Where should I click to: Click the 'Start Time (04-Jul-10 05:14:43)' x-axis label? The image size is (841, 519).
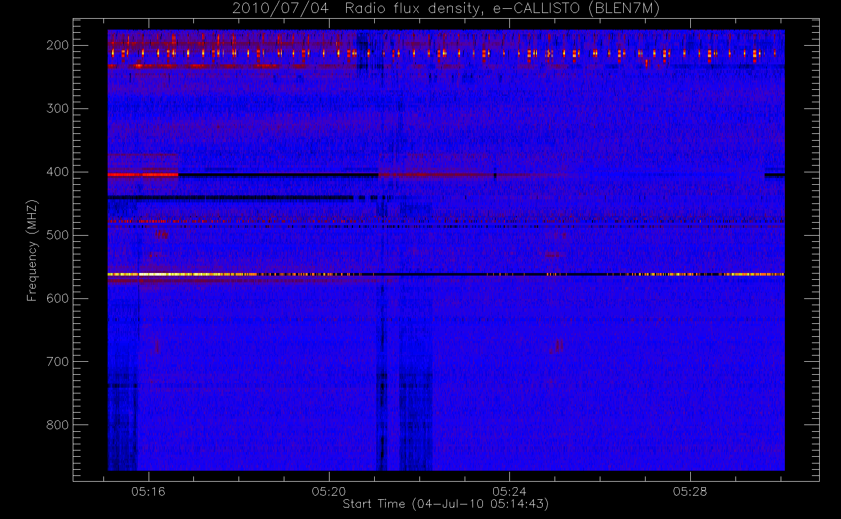click(x=446, y=504)
